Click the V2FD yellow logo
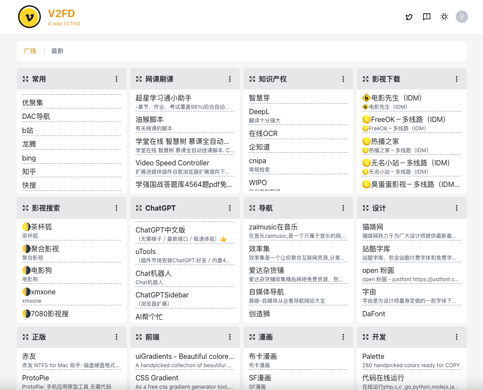Image resolution: width=483 pixels, height=390 pixels. pyautogui.click(x=29, y=17)
